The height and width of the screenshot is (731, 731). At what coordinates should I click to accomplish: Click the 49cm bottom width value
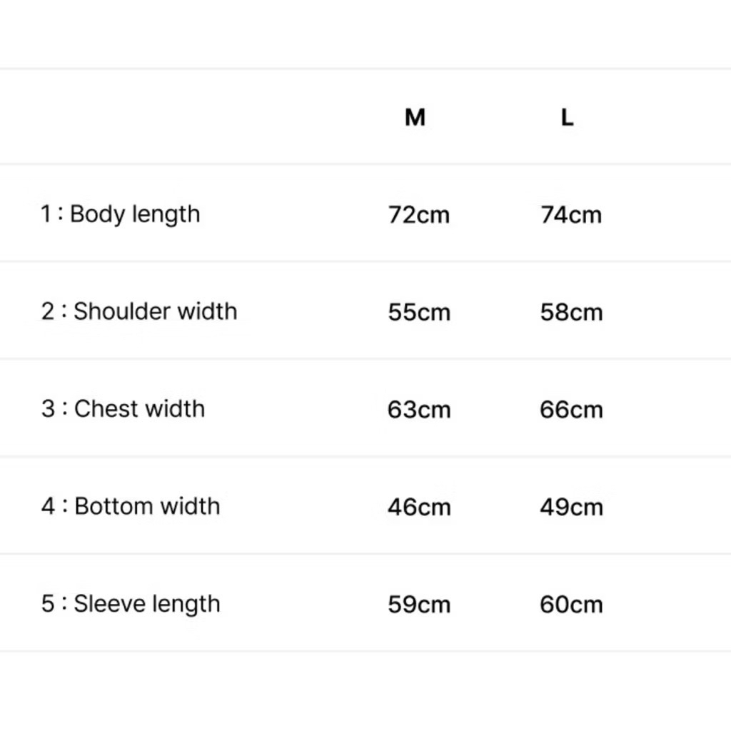tap(571, 508)
